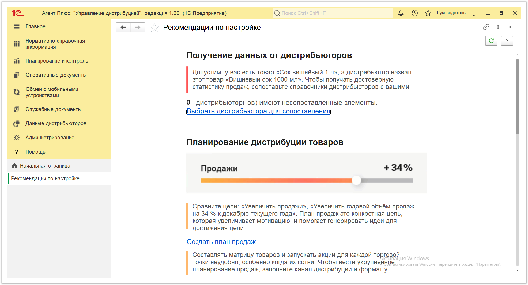
Task: Click the Продажи label in the banner
Action: pyautogui.click(x=219, y=168)
